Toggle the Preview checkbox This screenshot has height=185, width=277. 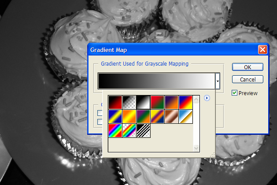235,93
